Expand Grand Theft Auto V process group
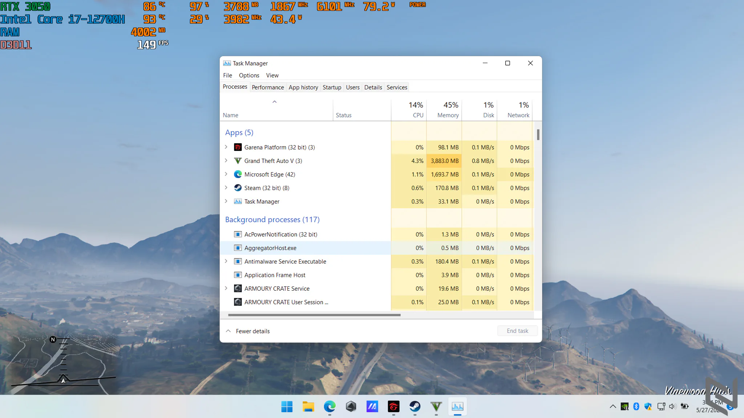Screen dimensions: 744x418 point(226,160)
